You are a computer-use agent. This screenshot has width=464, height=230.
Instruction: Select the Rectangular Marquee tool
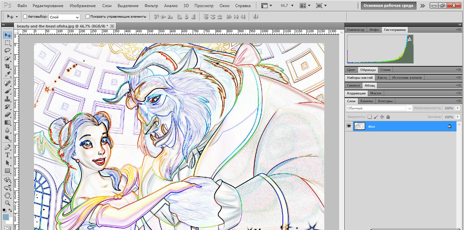point(7,43)
